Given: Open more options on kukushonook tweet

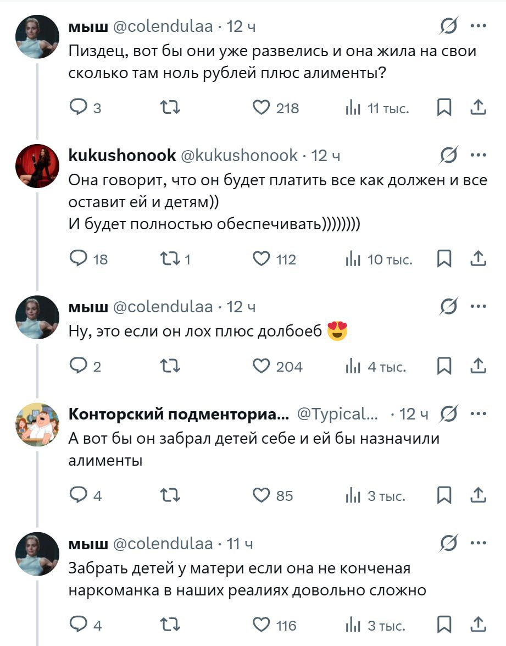Looking at the screenshot, I should 479,156.
